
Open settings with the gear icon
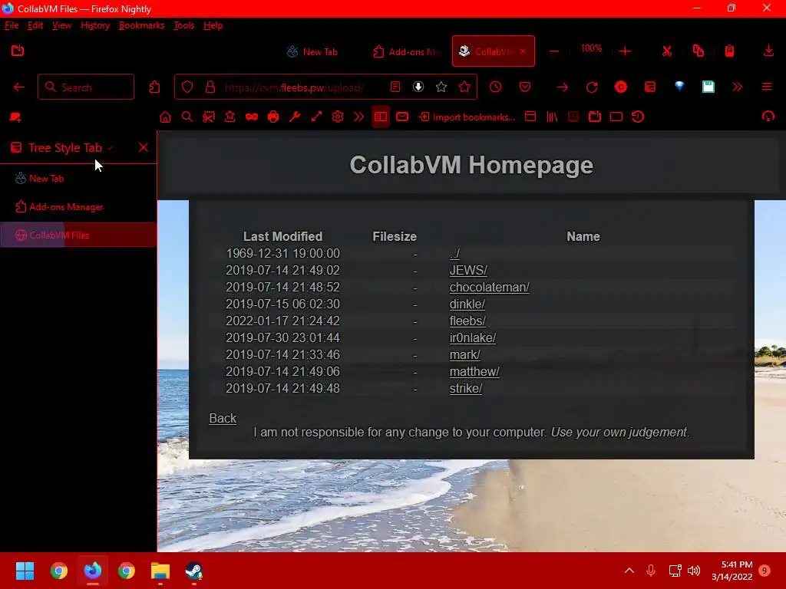click(x=338, y=117)
